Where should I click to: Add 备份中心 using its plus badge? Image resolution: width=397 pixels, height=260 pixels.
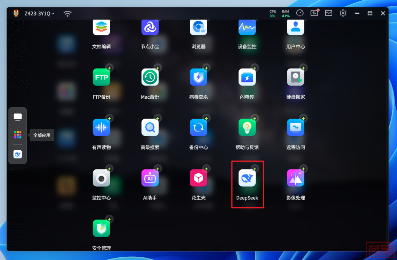coord(206,119)
